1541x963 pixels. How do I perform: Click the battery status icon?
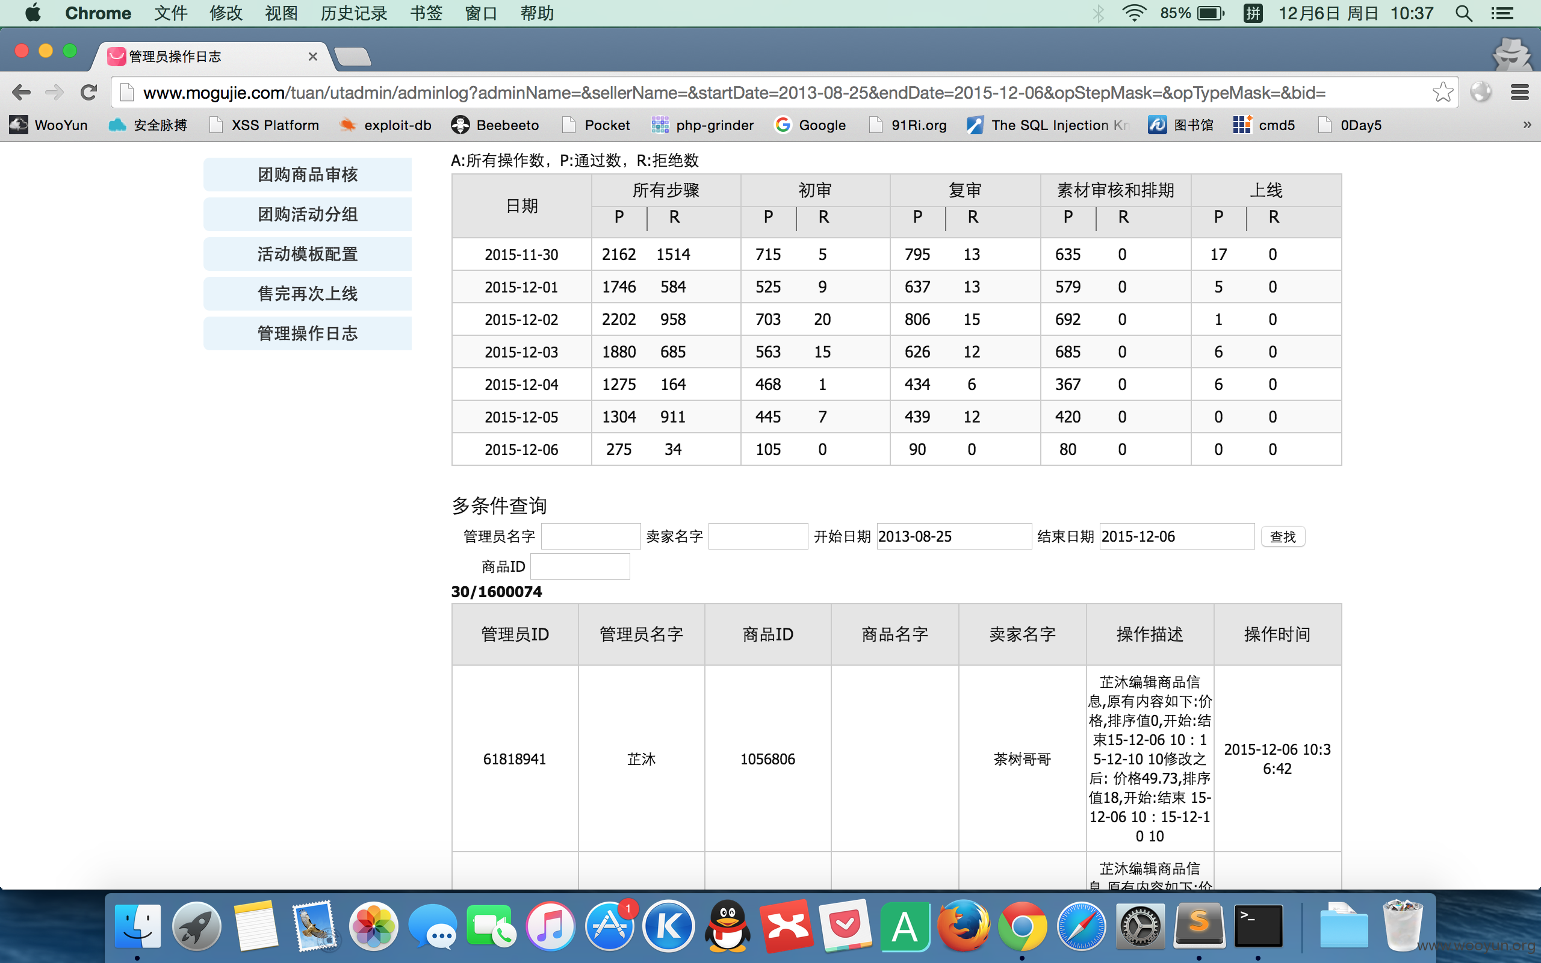[x=1211, y=13]
